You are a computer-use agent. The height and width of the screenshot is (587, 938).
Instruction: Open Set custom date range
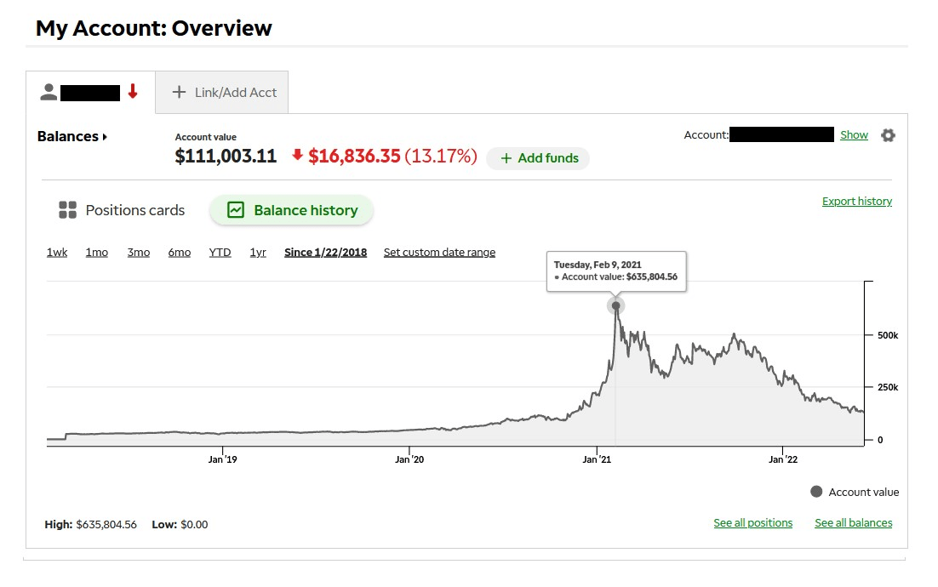(x=439, y=252)
